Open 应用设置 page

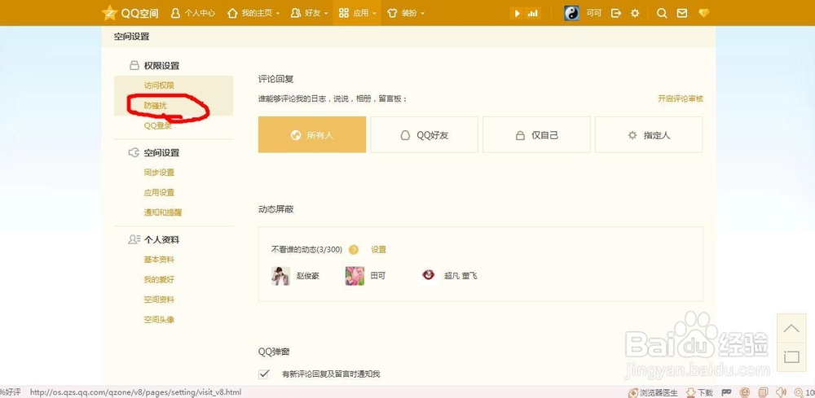click(x=159, y=193)
